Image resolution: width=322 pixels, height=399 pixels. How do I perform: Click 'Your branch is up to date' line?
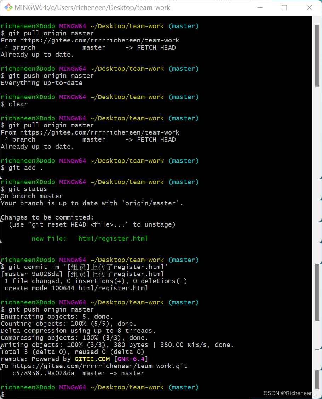tap(92, 203)
